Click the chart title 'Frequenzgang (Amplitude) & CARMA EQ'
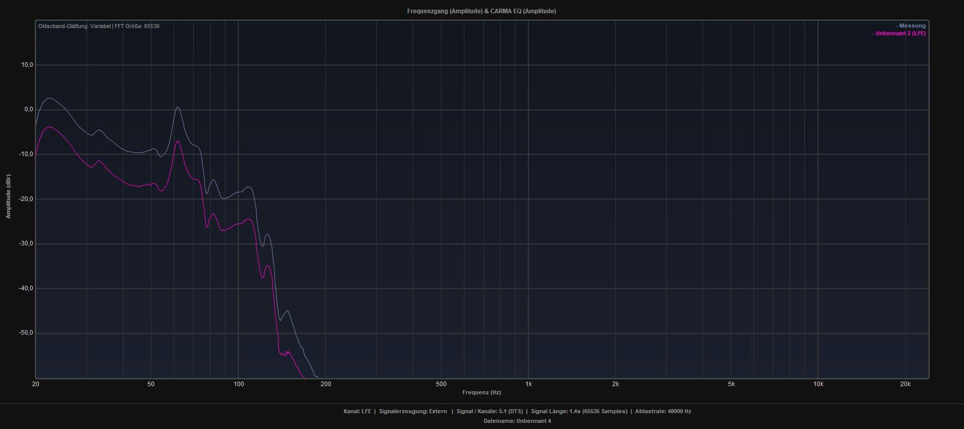 pos(482,11)
